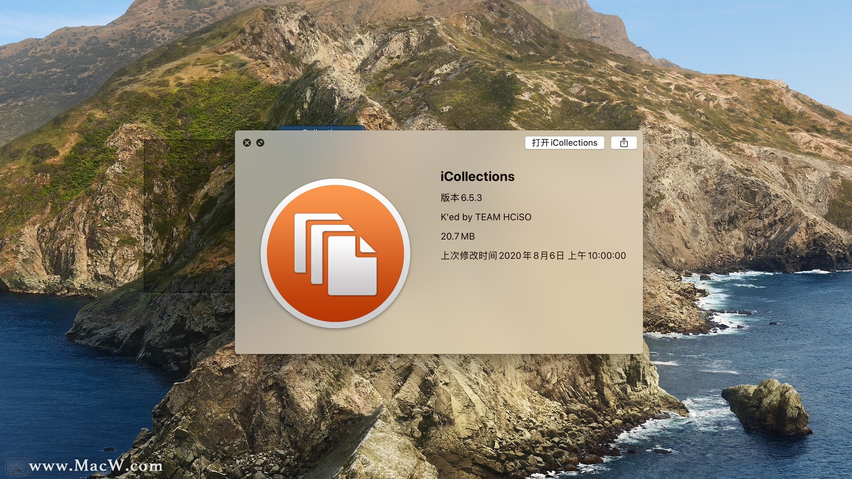Click the version text 版本 6.5.3
Screen dimensions: 852x479
pyautogui.click(x=461, y=197)
